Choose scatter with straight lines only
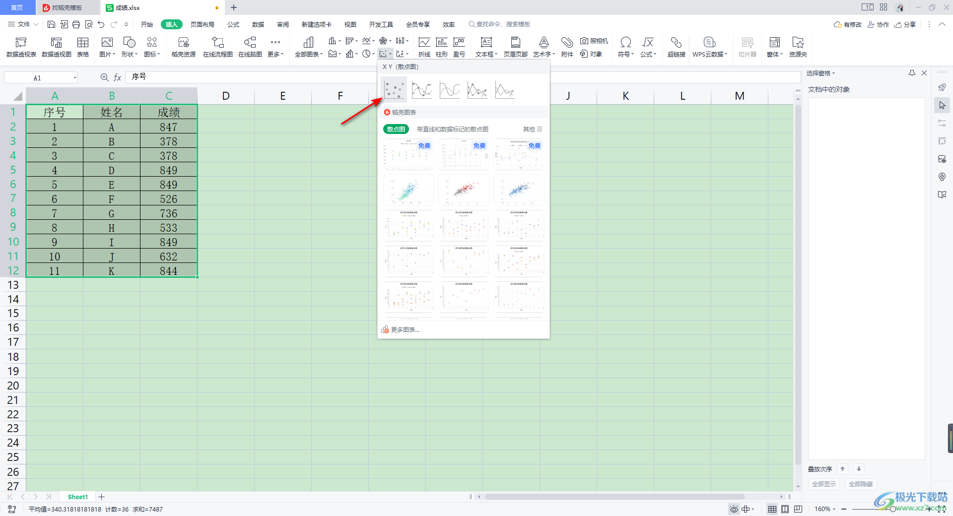953x516 pixels. tap(505, 90)
